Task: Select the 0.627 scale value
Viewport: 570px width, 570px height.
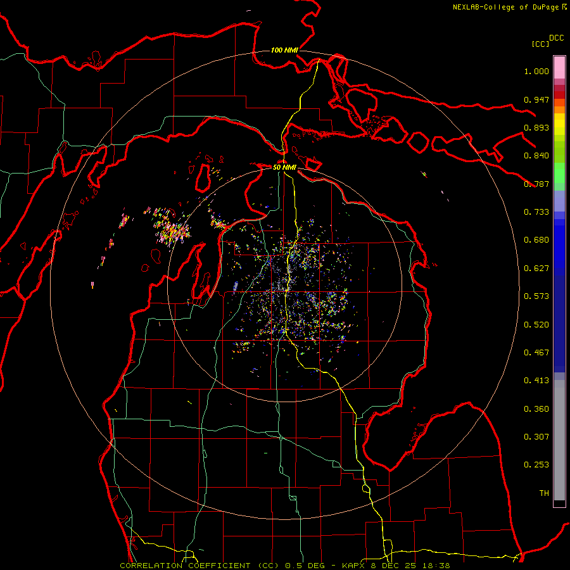Action: tap(536, 269)
